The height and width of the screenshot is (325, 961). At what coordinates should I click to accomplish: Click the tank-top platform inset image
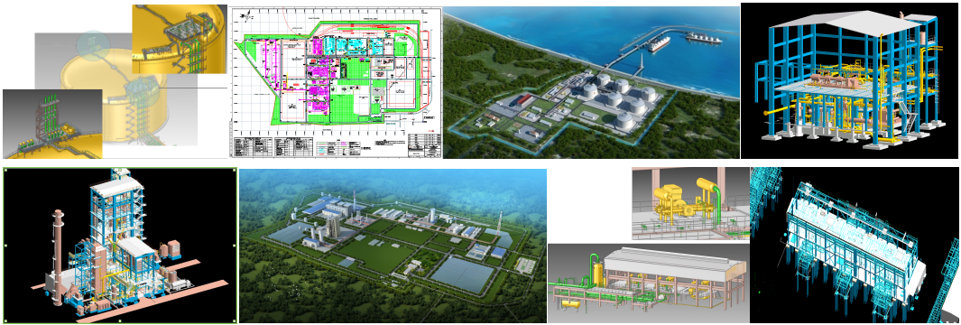(179, 39)
